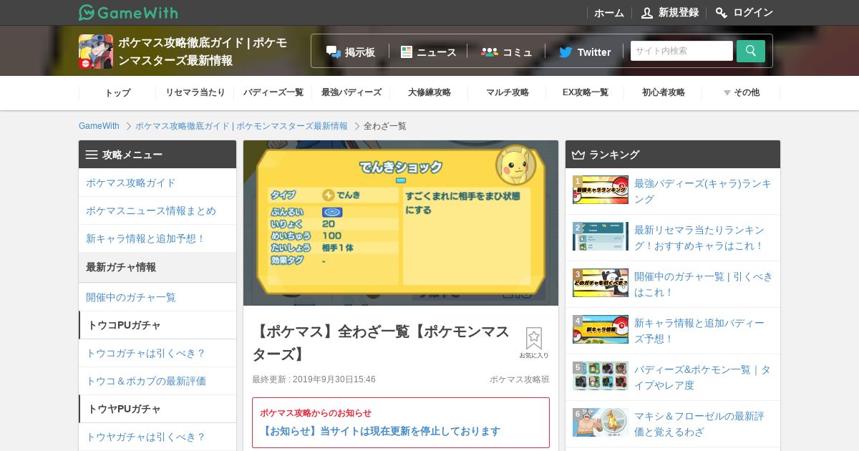The height and width of the screenshot is (451, 859).
Task: Click the green search magnifier button
Action: pyautogui.click(x=751, y=51)
